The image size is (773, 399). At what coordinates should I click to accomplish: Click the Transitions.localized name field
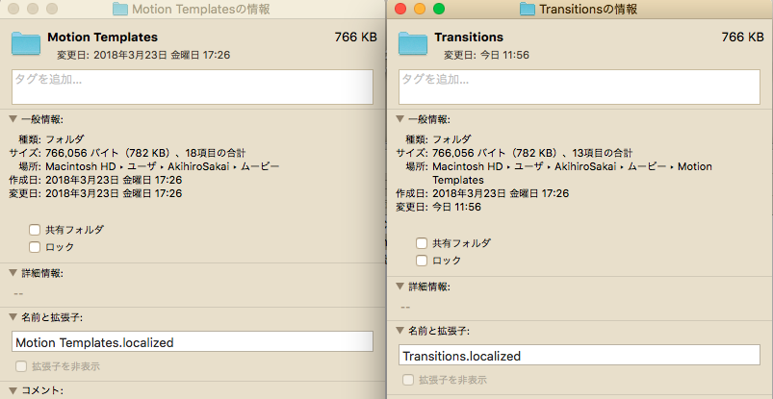pos(579,356)
